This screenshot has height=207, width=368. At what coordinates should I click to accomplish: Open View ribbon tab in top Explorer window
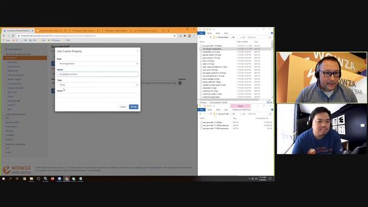[226, 33]
